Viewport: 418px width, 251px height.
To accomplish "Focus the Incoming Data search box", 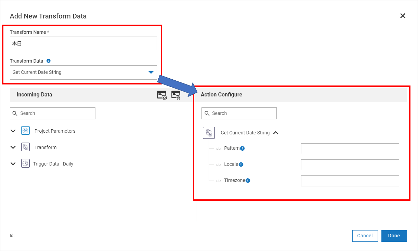I will pyautogui.click(x=53, y=114).
